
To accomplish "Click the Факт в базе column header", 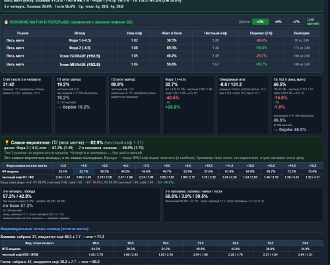I will click(172, 33).
